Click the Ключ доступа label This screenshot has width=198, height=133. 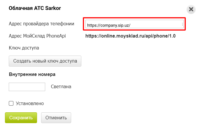pyautogui.click(x=24, y=48)
